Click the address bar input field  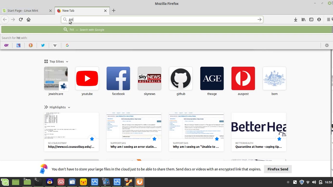162,19
